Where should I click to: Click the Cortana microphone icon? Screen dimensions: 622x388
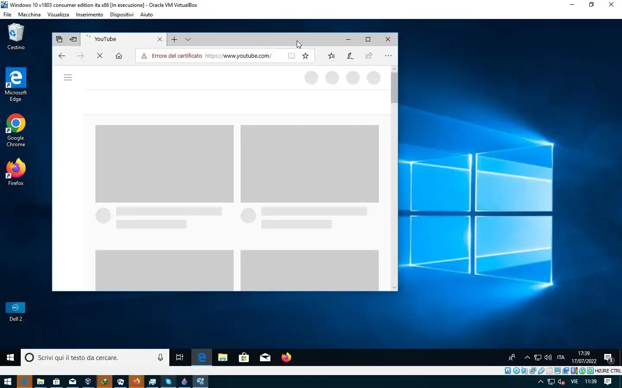(x=160, y=357)
